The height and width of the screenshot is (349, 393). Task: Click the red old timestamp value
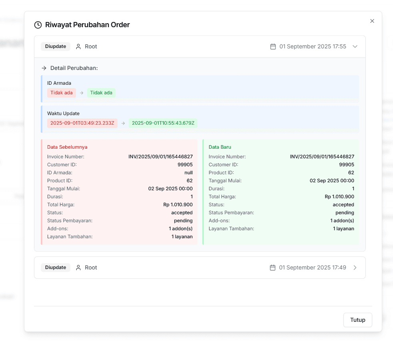tap(82, 123)
